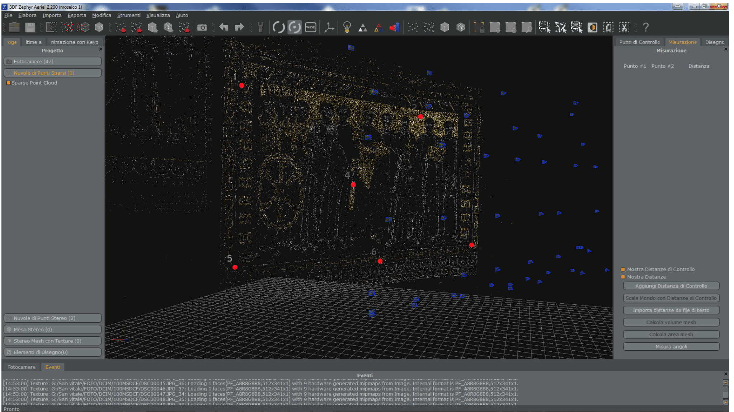Click Misura angoli button
Viewport: 734px width, 412px height.
(x=671, y=347)
